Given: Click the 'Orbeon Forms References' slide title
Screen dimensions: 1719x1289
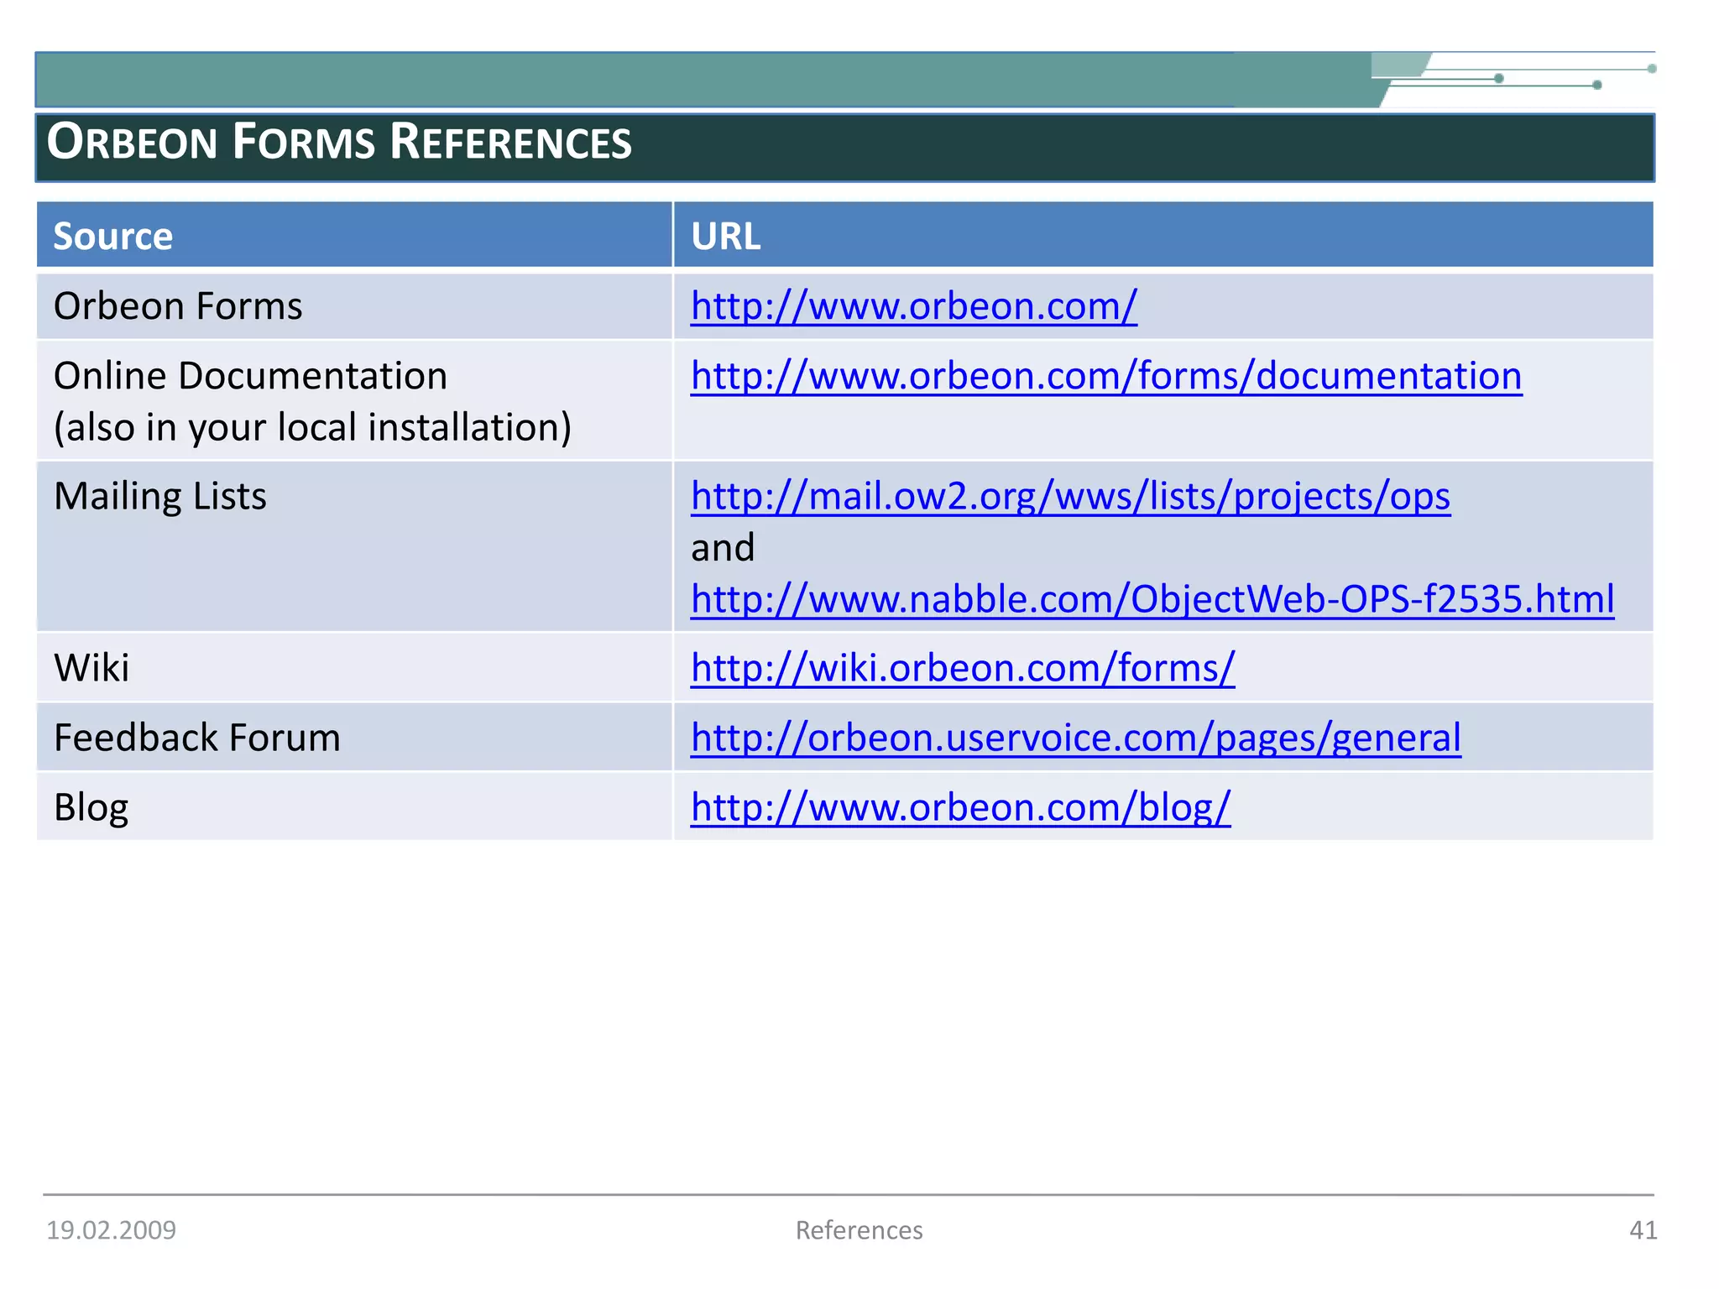Looking at the screenshot, I should click(x=339, y=142).
